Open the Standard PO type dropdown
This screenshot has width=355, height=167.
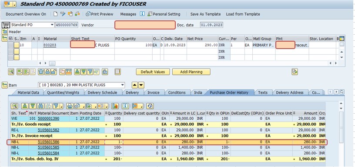[52, 25]
